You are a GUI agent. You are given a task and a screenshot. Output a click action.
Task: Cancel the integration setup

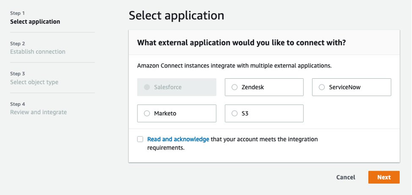tap(345, 177)
